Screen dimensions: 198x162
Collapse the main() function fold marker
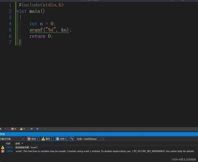tap(18, 11)
